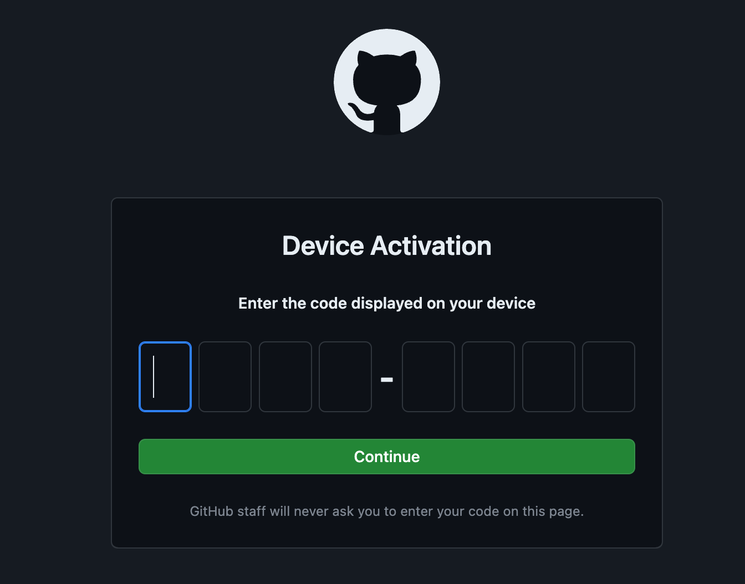Click the word 'Activation' in the title
Screen dimensions: 745x584
point(431,246)
